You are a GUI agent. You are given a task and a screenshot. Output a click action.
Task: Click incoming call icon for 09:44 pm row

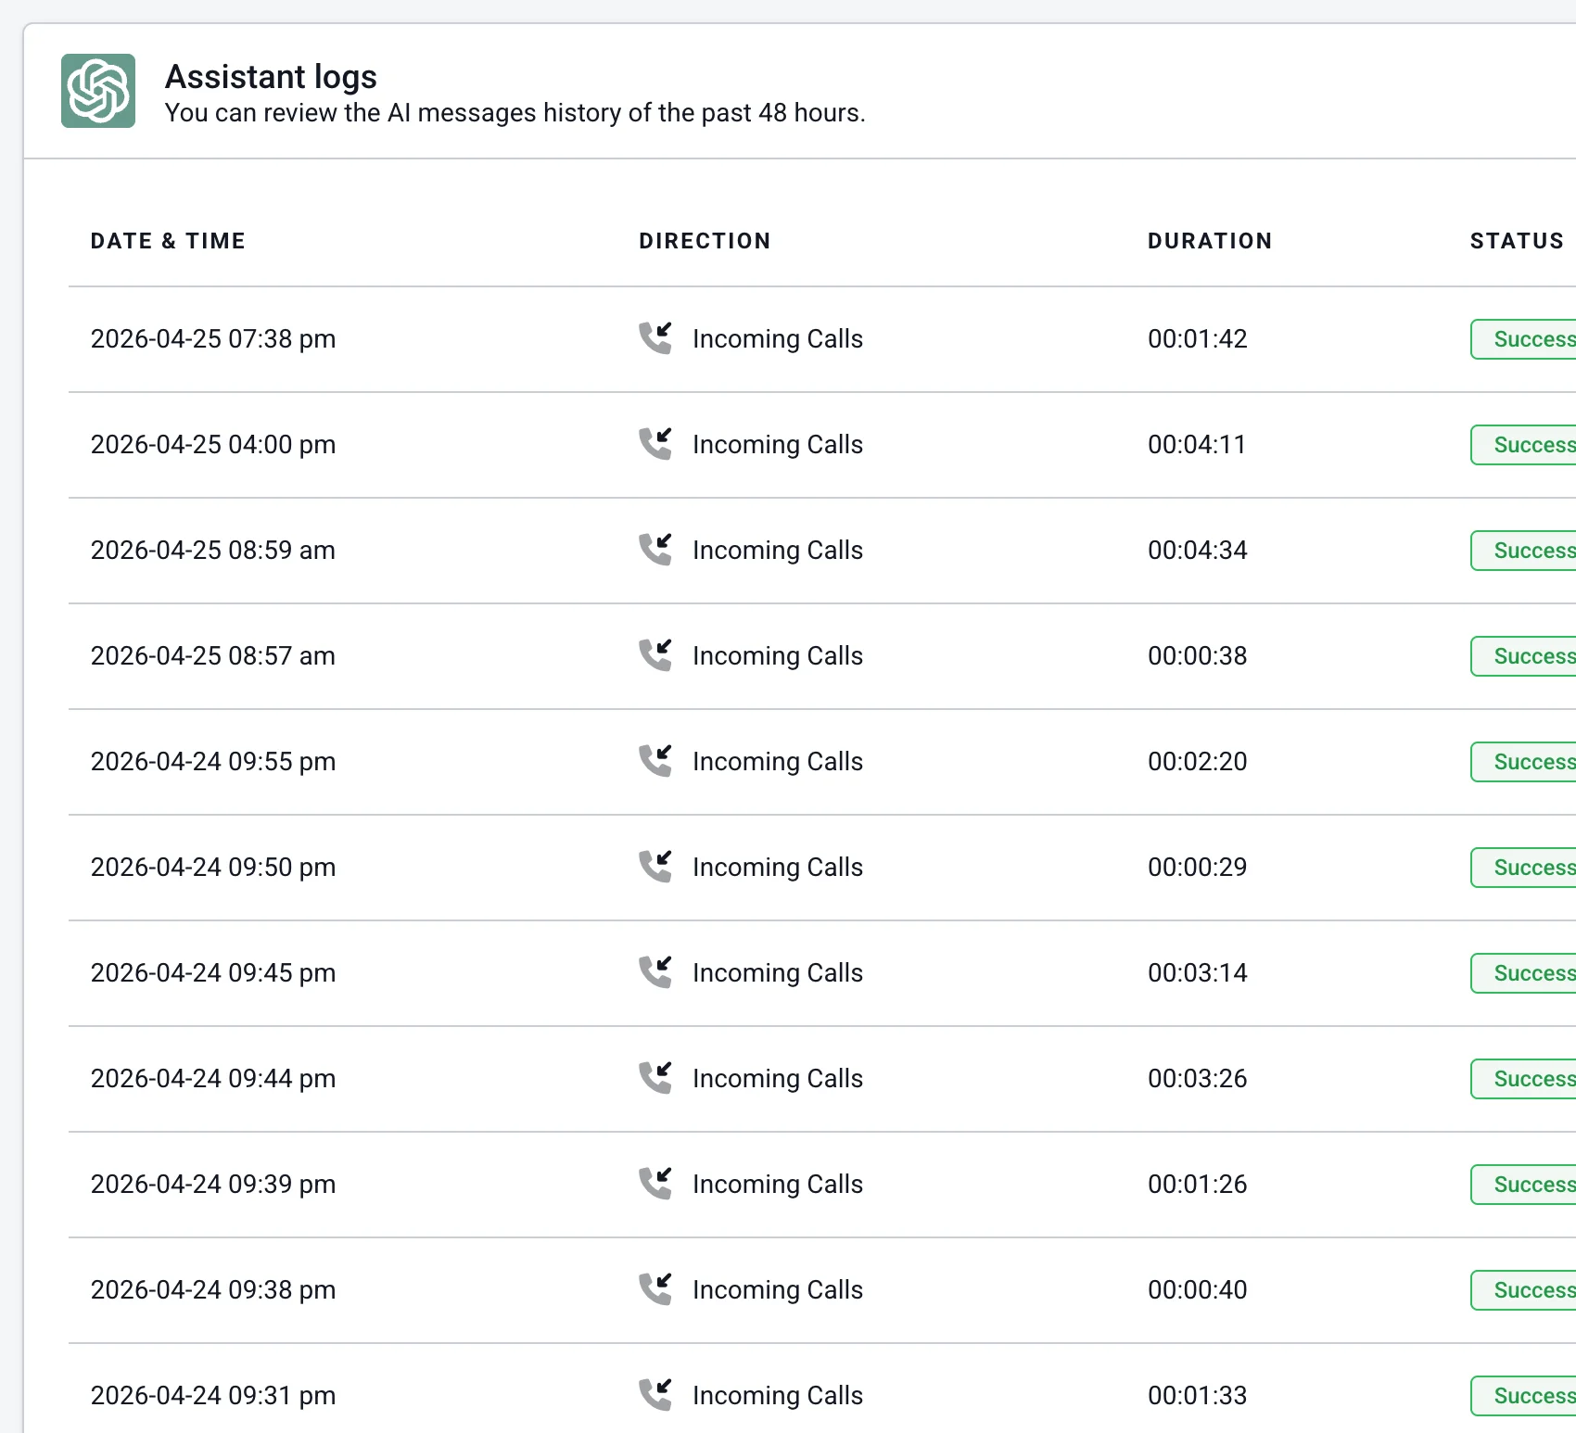coord(655,1078)
